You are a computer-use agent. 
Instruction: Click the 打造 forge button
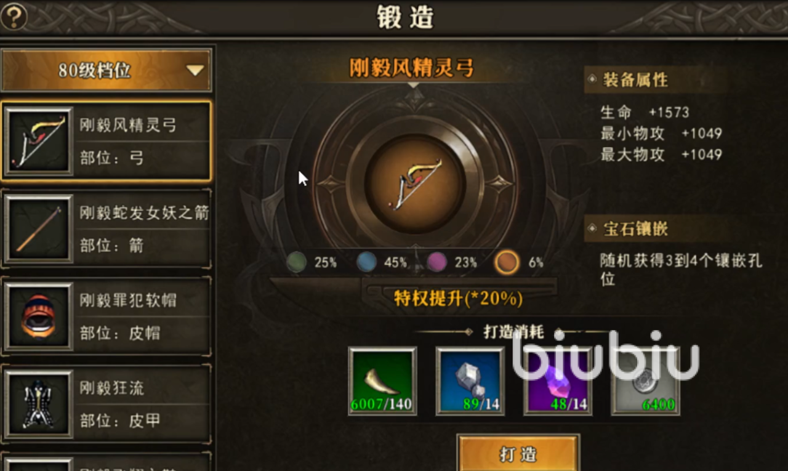click(518, 453)
